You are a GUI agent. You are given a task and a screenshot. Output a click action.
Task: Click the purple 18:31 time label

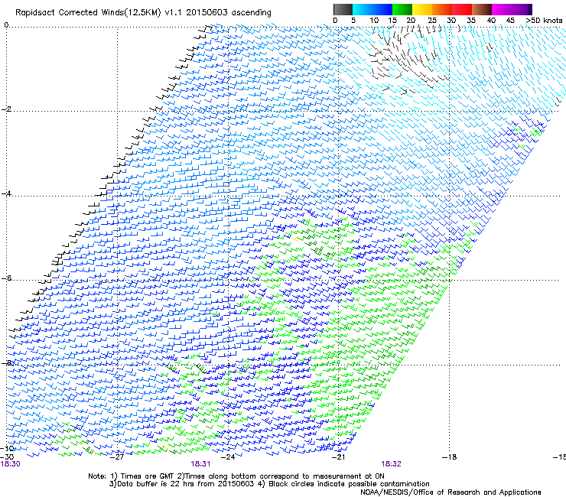click(x=200, y=464)
